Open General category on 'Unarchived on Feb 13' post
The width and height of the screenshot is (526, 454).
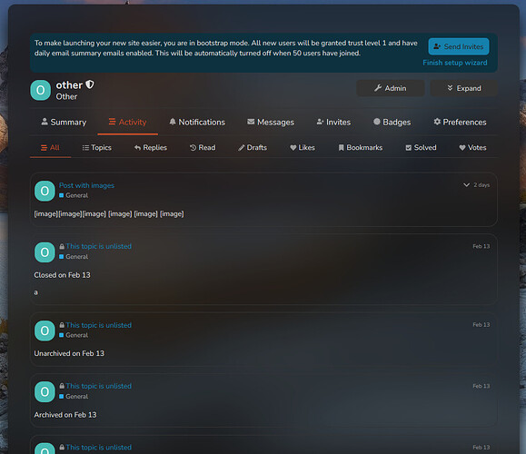[x=74, y=335]
